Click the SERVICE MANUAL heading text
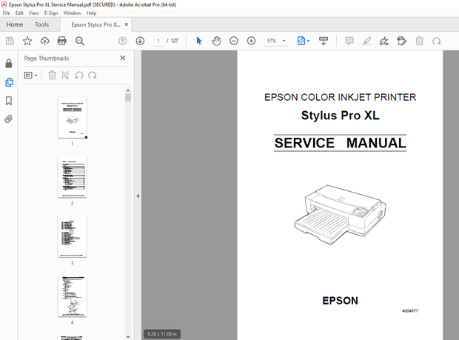The width and height of the screenshot is (459, 340). click(x=340, y=143)
